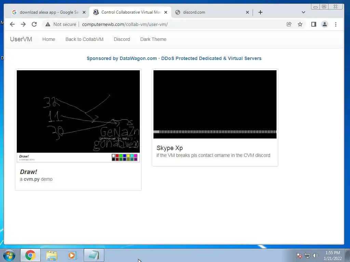Open the Draw! VM thumbnail
This screenshot has height=262, width=350.
[78, 116]
